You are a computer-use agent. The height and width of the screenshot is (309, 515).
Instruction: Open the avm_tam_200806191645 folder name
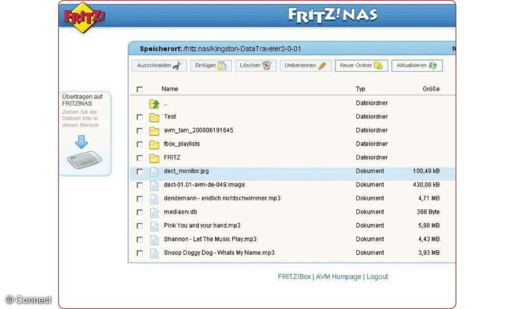[198, 130]
